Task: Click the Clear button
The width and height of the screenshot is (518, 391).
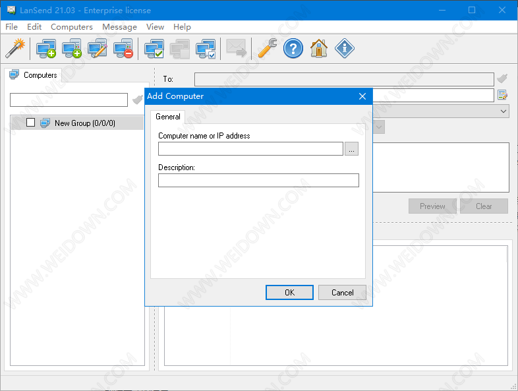Action: click(x=484, y=206)
